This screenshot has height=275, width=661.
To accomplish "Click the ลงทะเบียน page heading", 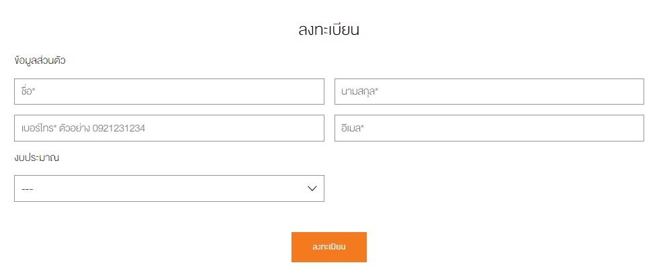I will coord(329,30).
